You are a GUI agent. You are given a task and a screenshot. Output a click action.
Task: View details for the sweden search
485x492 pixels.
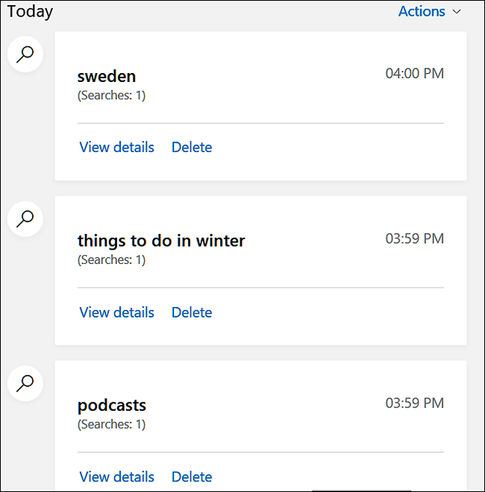tap(116, 147)
